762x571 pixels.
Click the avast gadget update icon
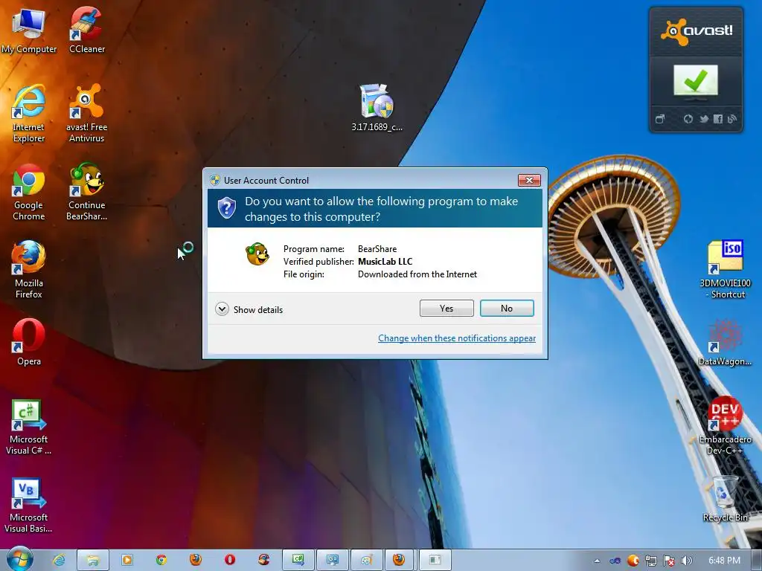point(688,119)
